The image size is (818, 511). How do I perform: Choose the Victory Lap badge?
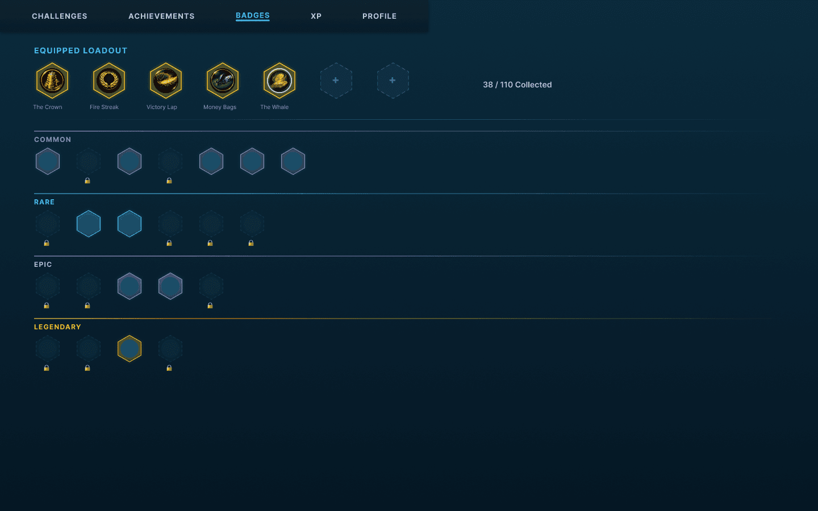[x=166, y=81]
